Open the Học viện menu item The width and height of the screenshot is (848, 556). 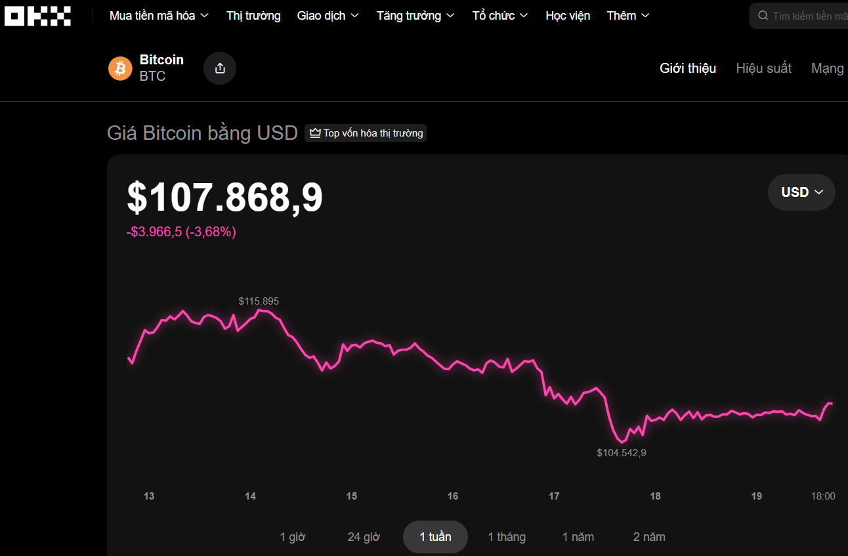coord(568,16)
